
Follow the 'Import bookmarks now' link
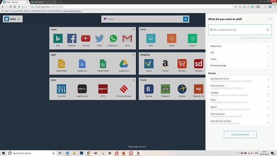click(x=72, y=11)
